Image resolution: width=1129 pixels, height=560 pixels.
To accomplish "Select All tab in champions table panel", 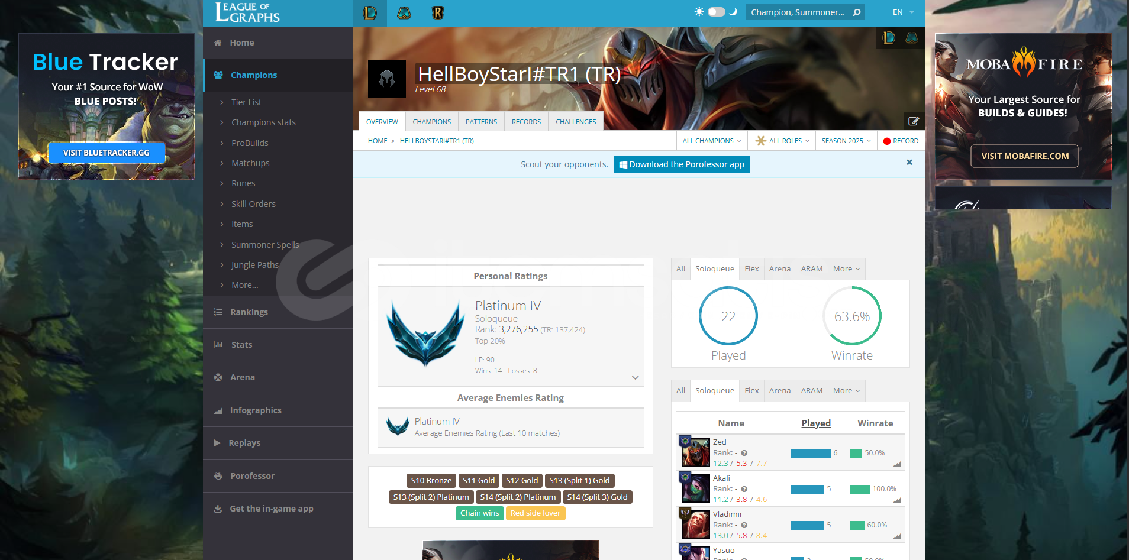I will tap(680, 390).
